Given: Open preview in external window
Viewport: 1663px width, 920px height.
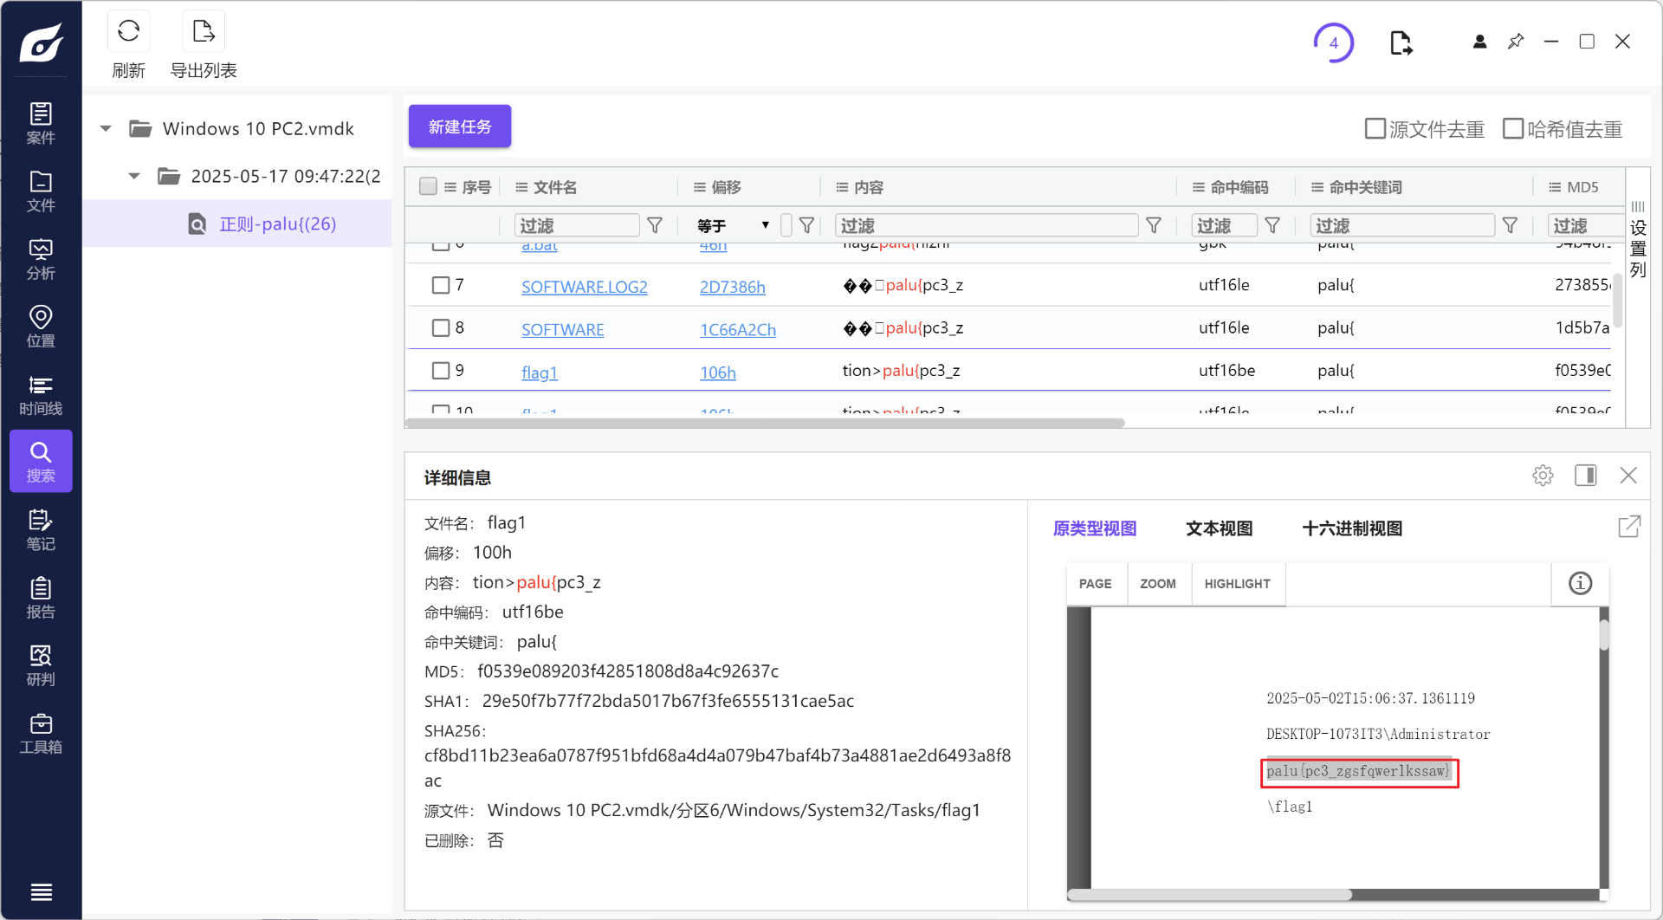Looking at the screenshot, I should pyautogui.click(x=1629, y=527).
